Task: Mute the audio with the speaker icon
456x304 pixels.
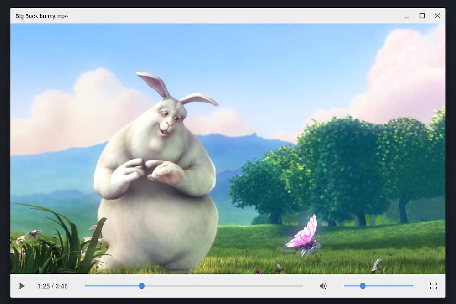Action: [x=323, y=286]
